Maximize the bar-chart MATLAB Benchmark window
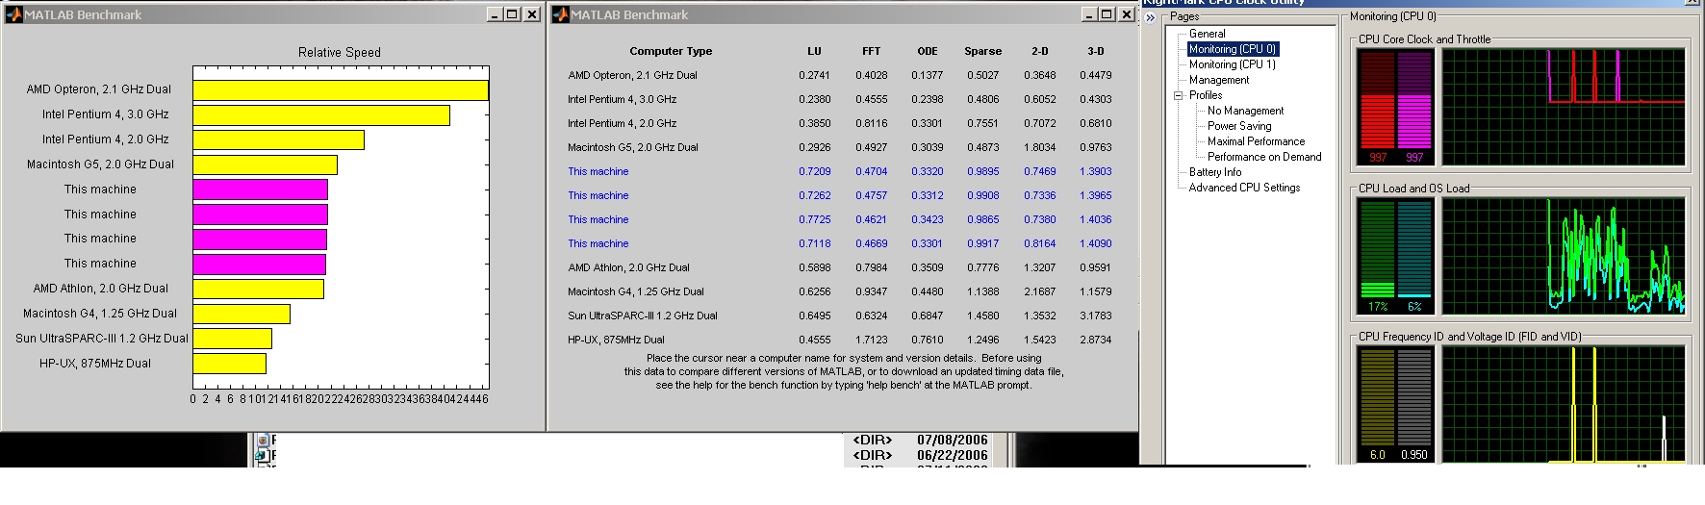The image size is (1705, 505). (x=512, y=14)
